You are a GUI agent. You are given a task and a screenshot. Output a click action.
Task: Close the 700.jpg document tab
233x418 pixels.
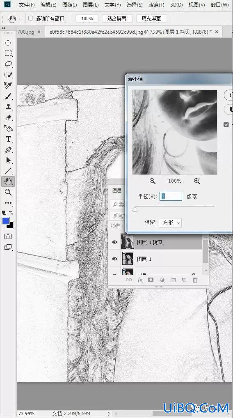click(39, 32)
